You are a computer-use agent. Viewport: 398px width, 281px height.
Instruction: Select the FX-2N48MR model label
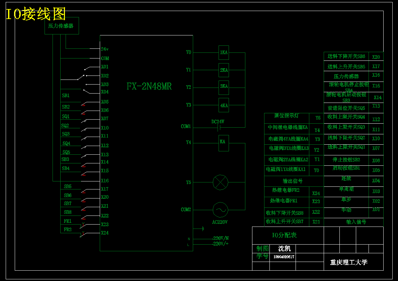click(149, 87)
